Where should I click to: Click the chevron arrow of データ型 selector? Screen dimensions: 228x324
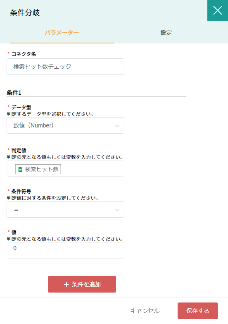click(117, 126)
